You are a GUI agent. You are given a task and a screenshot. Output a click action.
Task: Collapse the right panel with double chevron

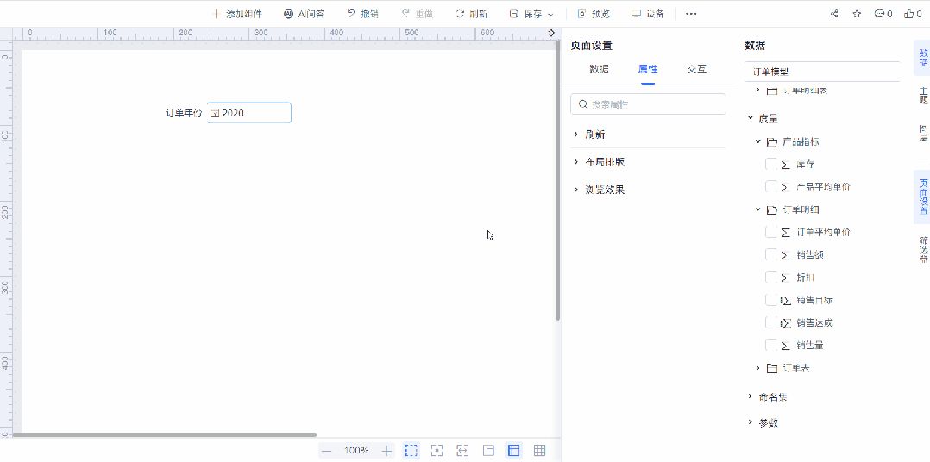pos(551,33)
